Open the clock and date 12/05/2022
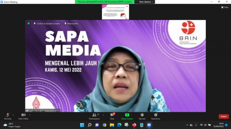This screenshot has height=129, width=231. click(218, 125)
